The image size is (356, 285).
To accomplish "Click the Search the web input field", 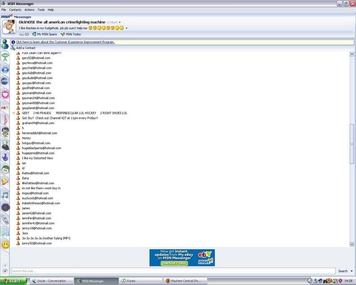I will 173,271.
